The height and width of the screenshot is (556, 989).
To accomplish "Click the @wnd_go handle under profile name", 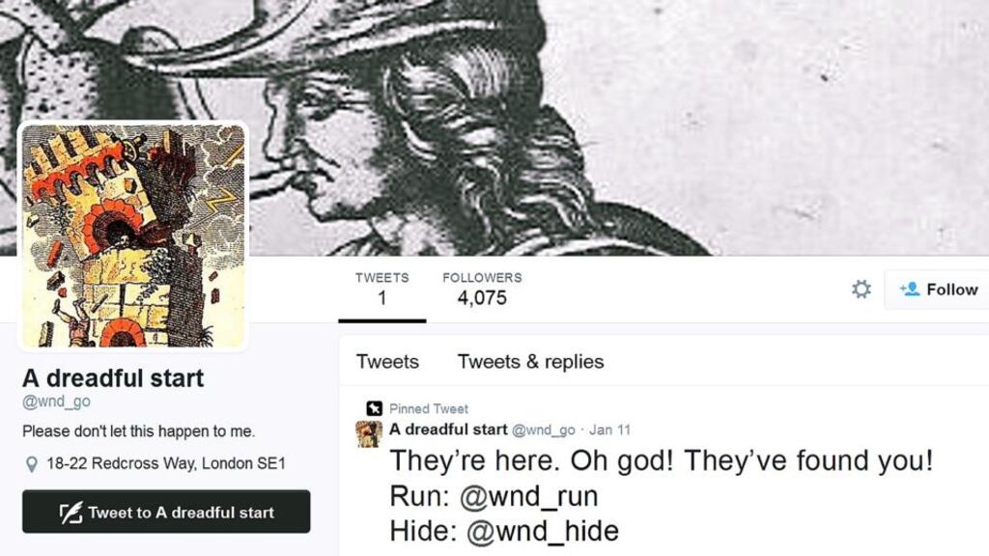I will 56,402.
